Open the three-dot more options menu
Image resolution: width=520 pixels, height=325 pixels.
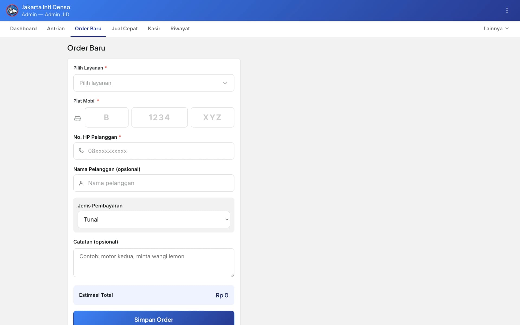[x=507, y=11]
